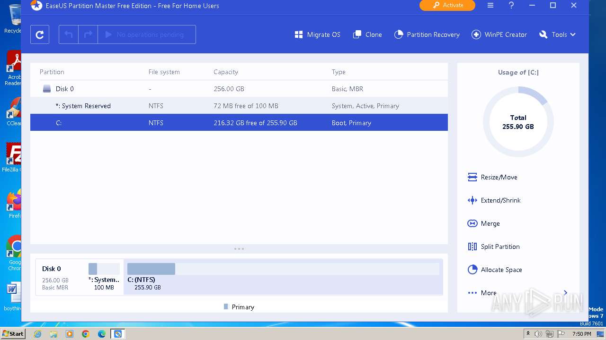
Task: Select System 100 MB block in disk map
Action: (104, 277)
